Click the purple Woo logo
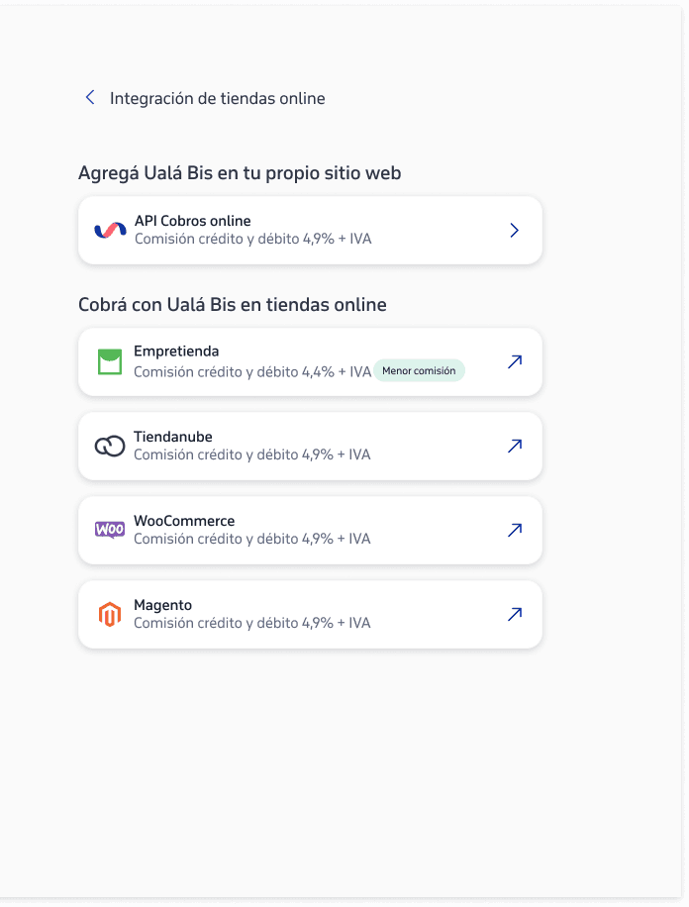Viewport: 689px width, 907px height. pyautogui.click(x=110, y=530)
